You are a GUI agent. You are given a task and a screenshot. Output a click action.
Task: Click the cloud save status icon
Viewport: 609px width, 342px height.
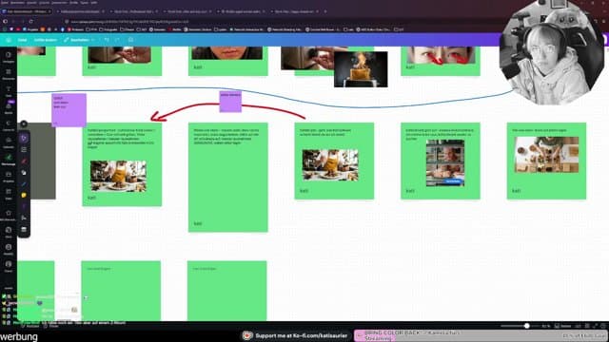click(131, 40)
